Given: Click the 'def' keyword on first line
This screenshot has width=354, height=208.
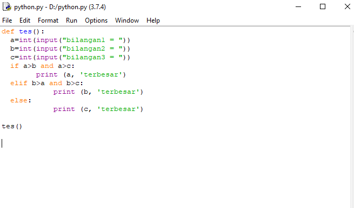Looking at the screenshot, I should tap(8, 31).
